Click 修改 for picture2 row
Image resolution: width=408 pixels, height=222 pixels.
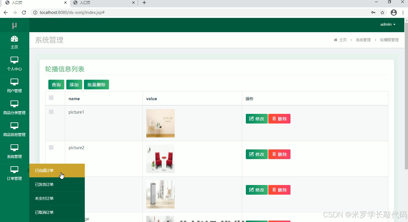point(257,154)
